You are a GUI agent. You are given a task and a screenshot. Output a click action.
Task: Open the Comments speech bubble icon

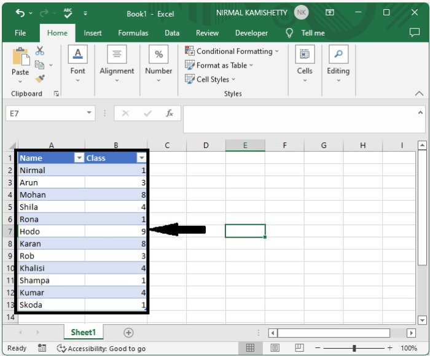(x=415, y=33)
